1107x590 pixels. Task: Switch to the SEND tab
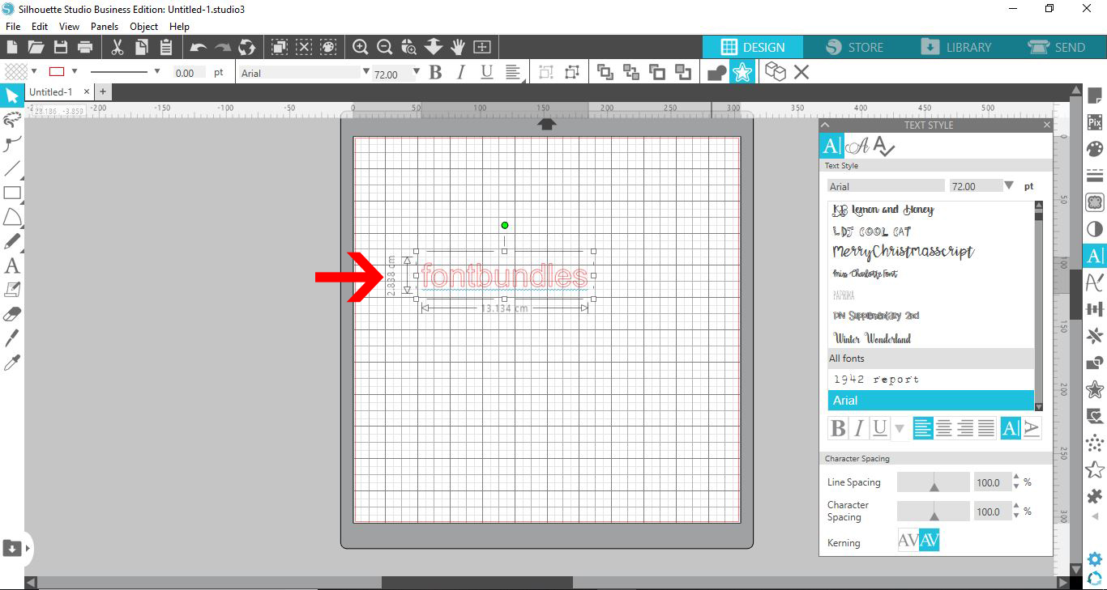(1057, 47)
